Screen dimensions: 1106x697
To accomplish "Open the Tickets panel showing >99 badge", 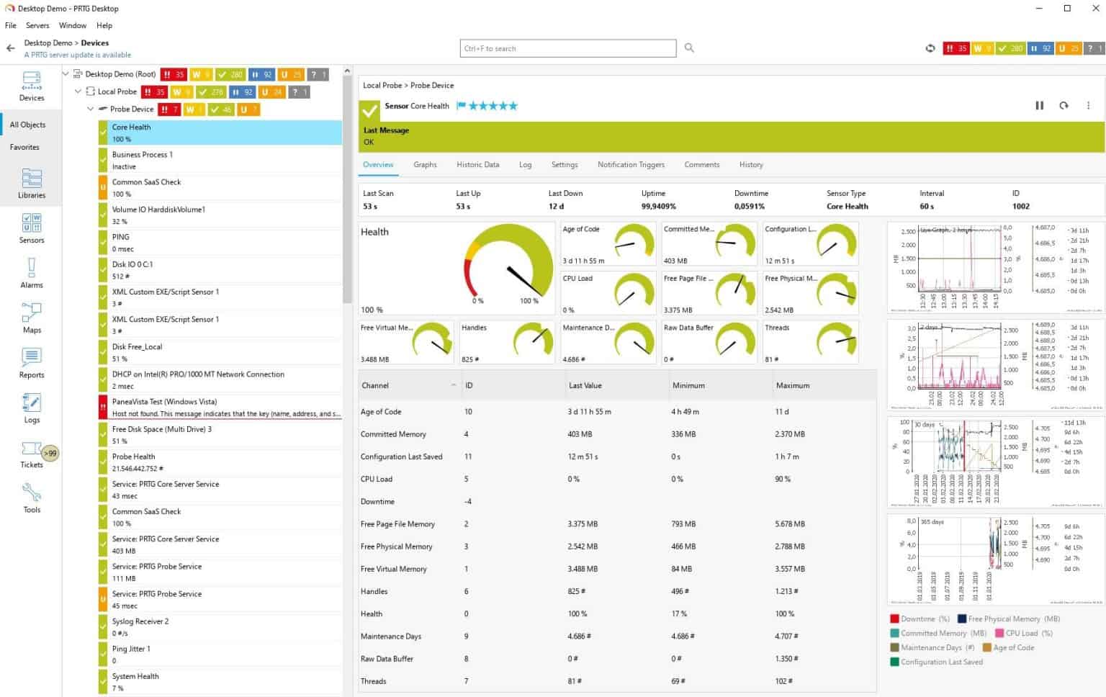I will click(31, 454).
